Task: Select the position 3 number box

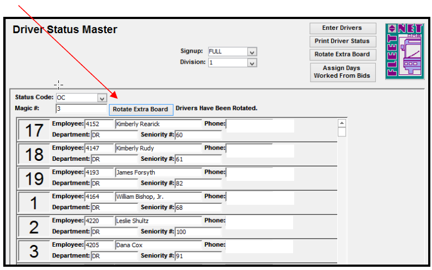Action: click(x=34, y=252)
